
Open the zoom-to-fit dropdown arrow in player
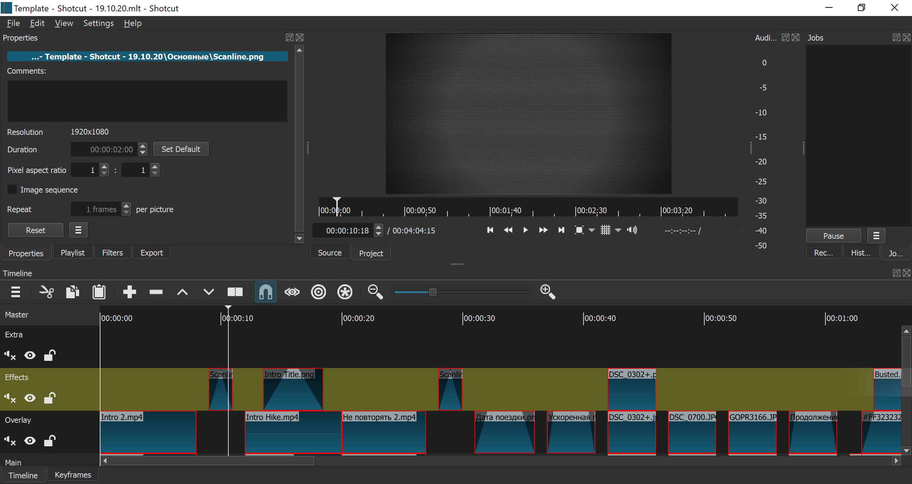pos(592,230)
